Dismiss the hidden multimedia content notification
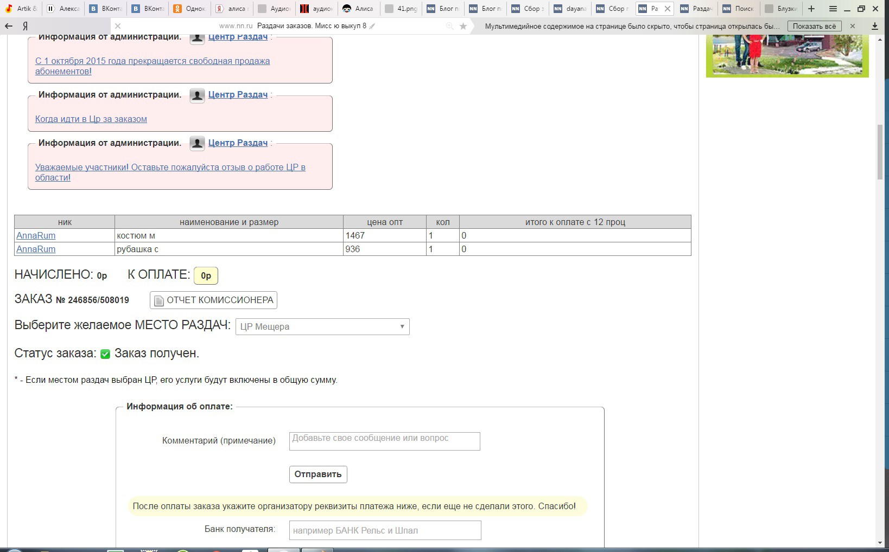 click(x=853, y=26)
